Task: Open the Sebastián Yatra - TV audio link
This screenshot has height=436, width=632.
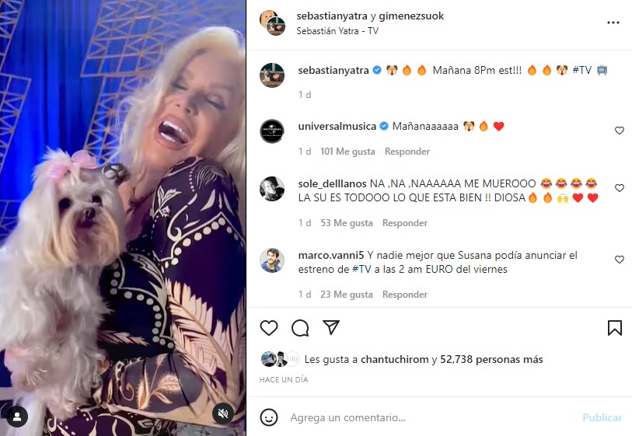Action: pos(337,31)
